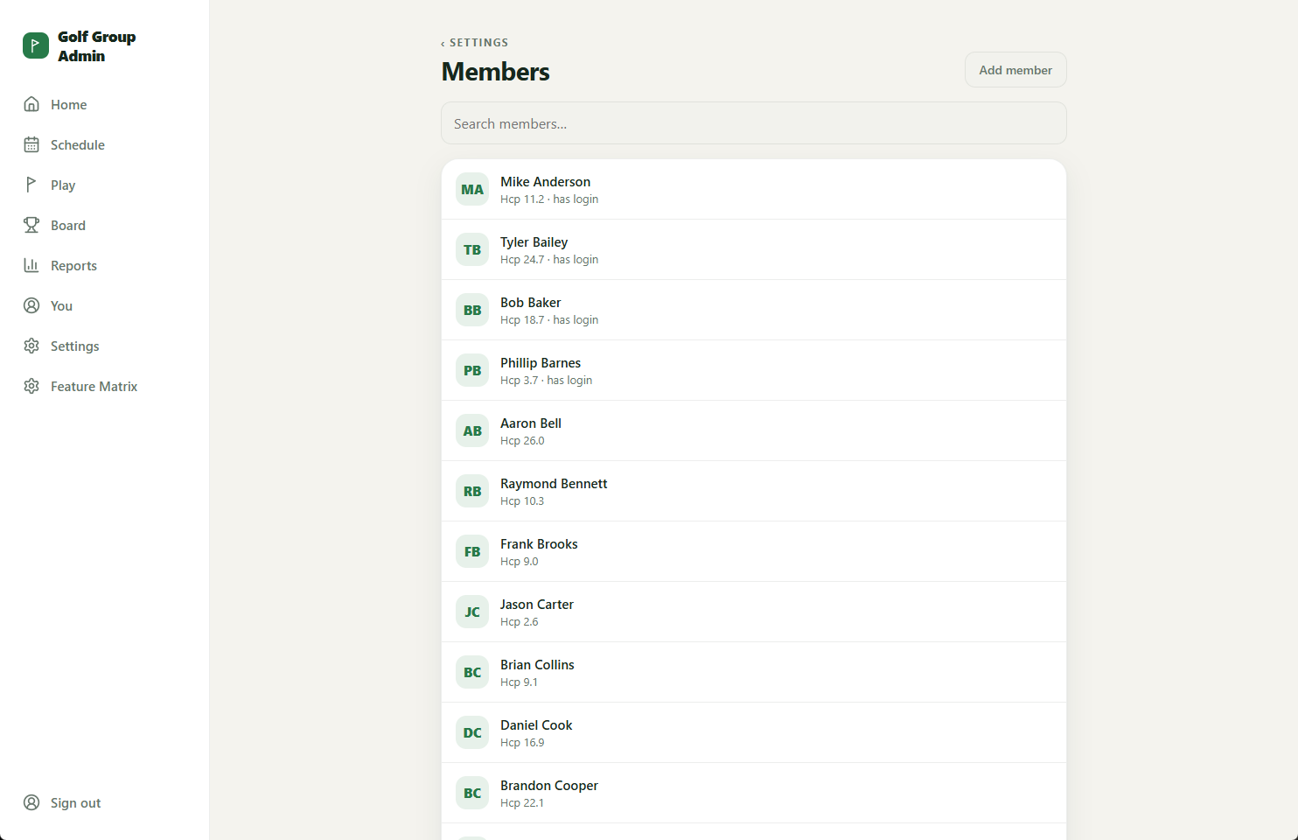Click the 'Hcp 18.7 · has login' text
Viewport: 1298px width, 840px height.
click(549, 320)
